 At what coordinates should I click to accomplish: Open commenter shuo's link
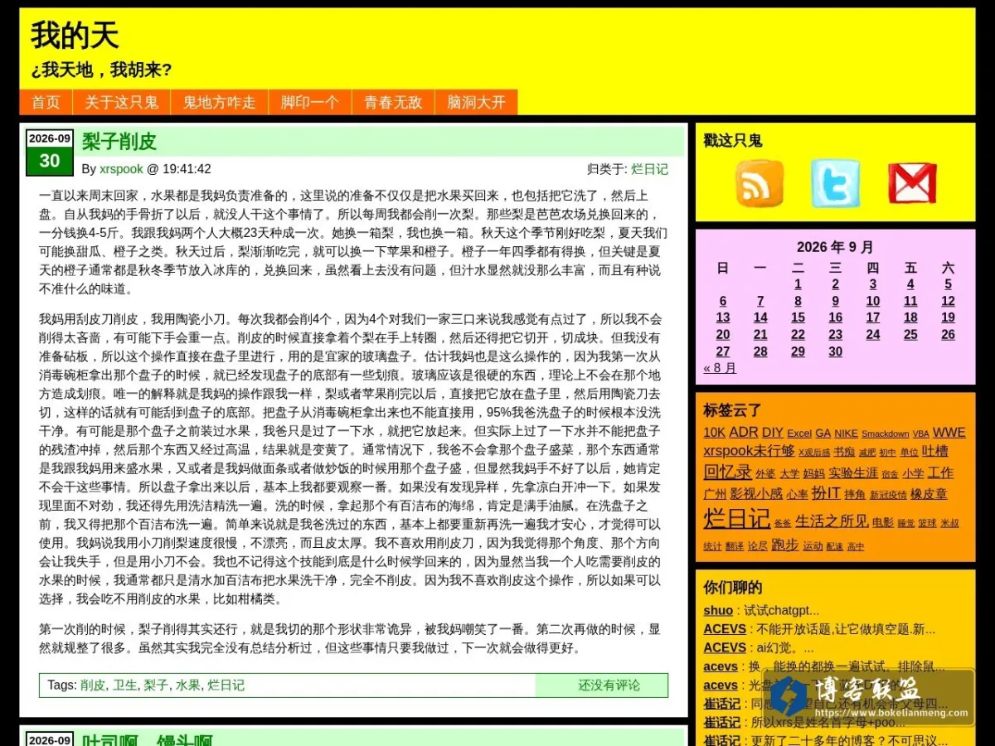[718, 610]
